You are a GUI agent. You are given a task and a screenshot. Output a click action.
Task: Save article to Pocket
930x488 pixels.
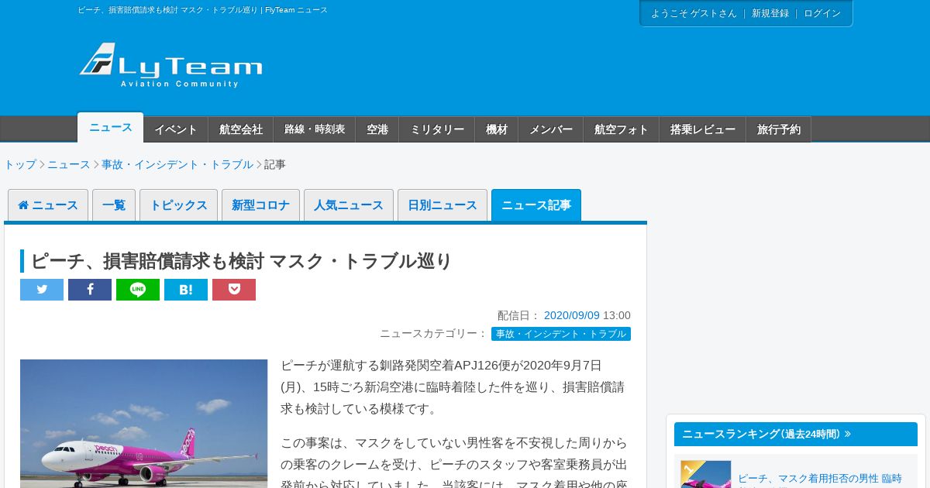(x=234, y=290)
